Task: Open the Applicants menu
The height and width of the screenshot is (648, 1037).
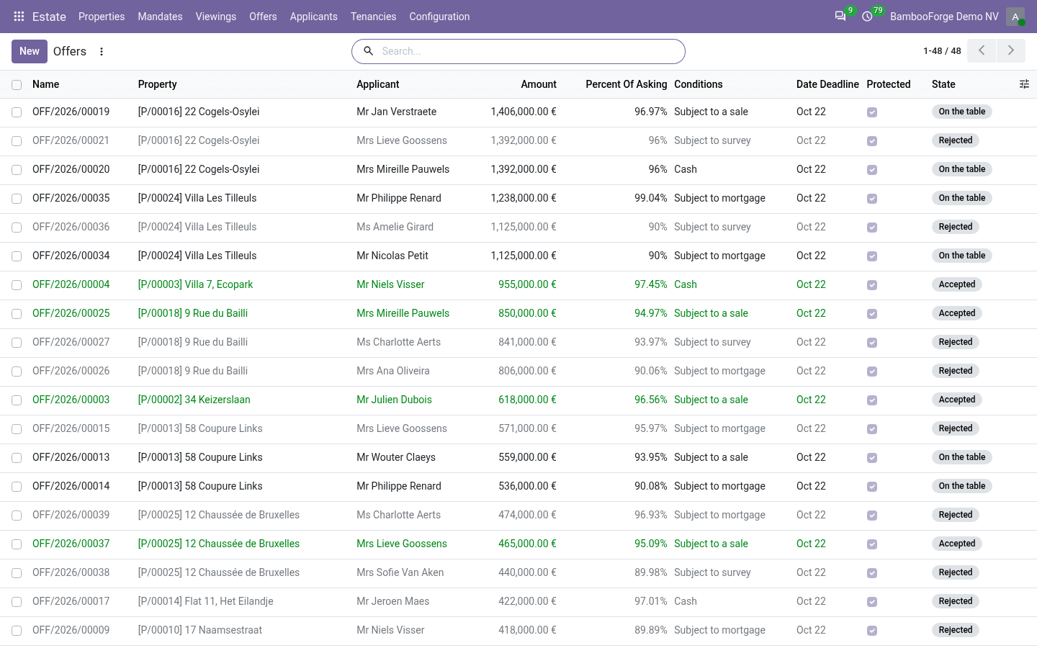Action: pyautogui.click(x=314, y=17)
